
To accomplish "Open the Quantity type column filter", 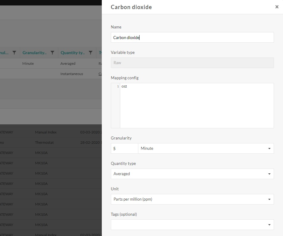I will coord(90,53).
